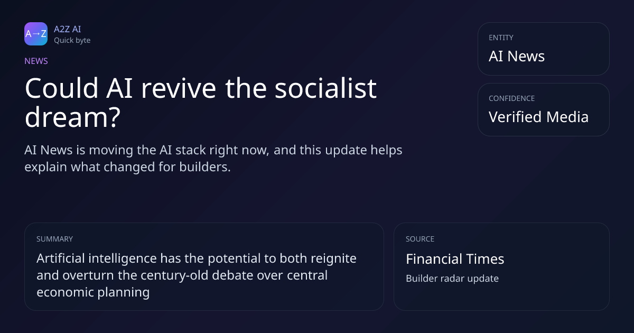Click the Quick byte subtitle text
The image size is (634, 333).
[x=72, y=40]
